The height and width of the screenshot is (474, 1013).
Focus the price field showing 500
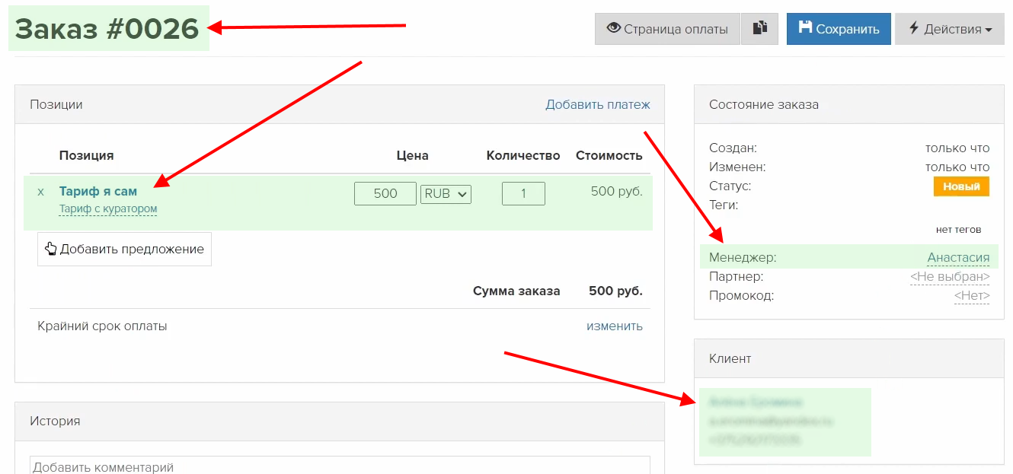pyautogui.click(x=385, y=193)
